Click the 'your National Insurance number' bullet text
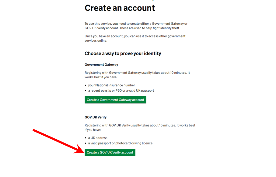276x177 pixels. coord(111,85)
